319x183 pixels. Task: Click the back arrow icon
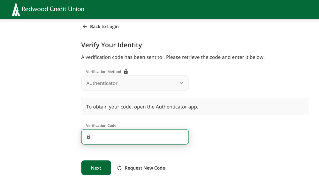(x=85, y=27)
